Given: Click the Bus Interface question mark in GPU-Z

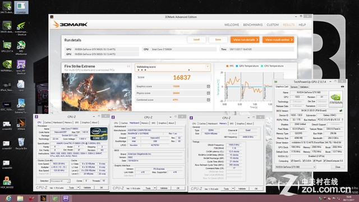Looking at the screenshot, I should coord(342,120).
